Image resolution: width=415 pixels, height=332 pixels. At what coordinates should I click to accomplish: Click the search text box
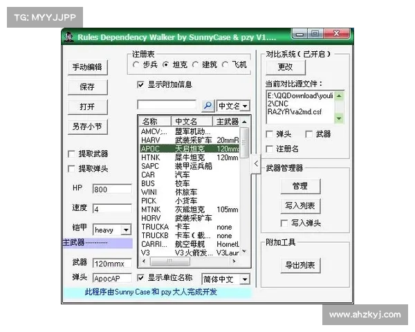168,106
